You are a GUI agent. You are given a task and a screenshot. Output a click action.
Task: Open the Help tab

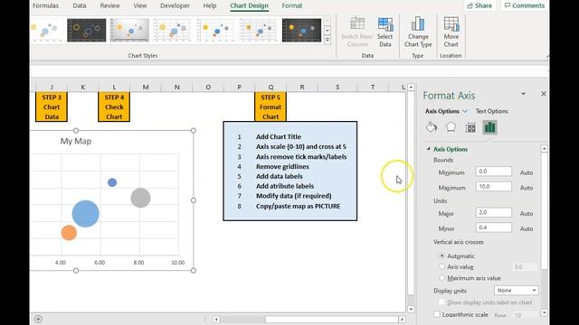(210, 5)
